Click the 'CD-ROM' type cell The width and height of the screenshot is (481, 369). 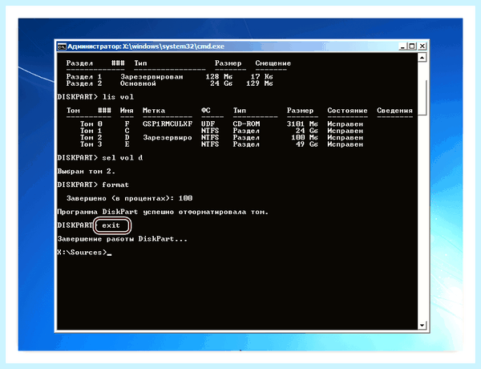point(246,124)
